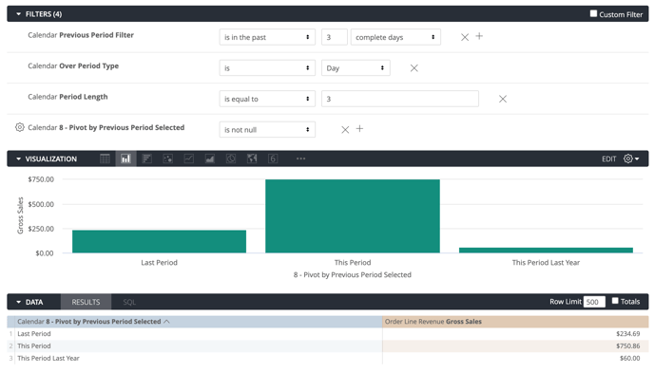Add condition to Previous Period Filter

click(479, 36)
